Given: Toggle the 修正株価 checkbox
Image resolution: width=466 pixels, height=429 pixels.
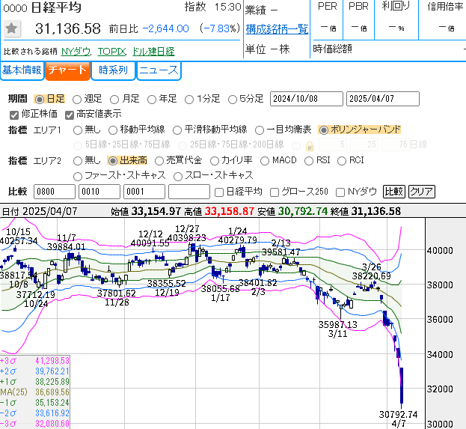Looking at the screenshot, I should (x=13, y=115).
